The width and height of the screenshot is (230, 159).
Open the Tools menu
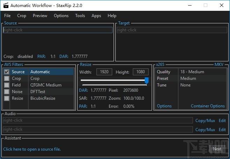80,16
